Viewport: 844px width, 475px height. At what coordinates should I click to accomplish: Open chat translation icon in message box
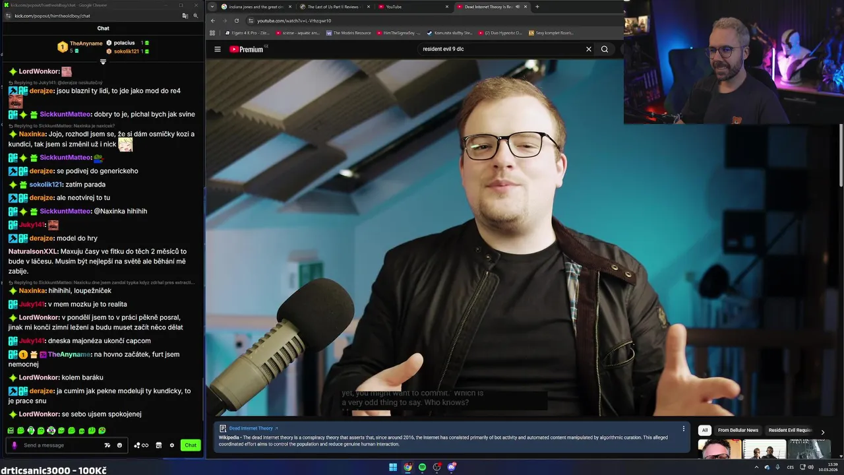coord(107,445)
